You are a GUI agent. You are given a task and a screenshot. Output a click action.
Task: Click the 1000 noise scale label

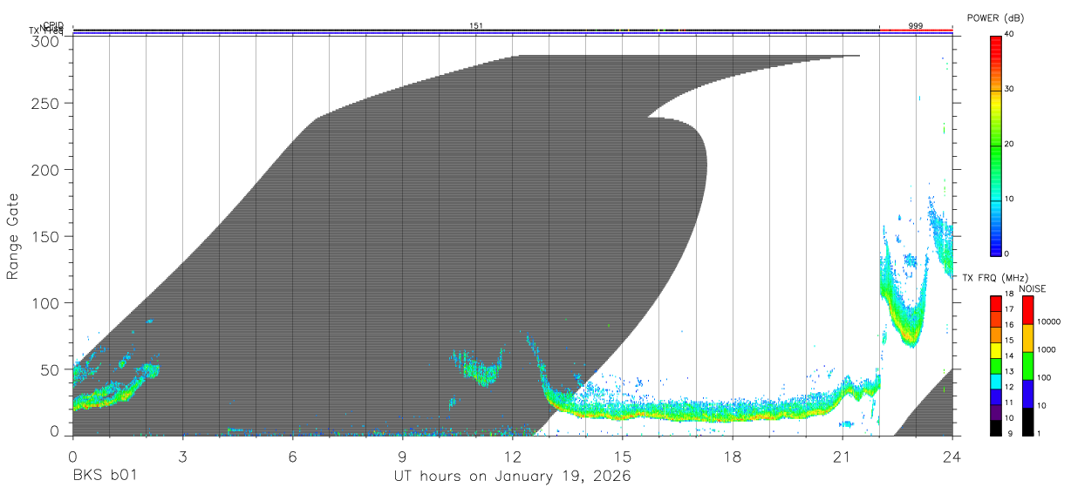(x=1048, y=349)
